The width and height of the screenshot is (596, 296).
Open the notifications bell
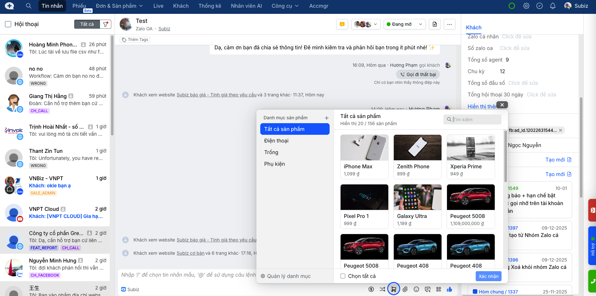tap(552, 6)
